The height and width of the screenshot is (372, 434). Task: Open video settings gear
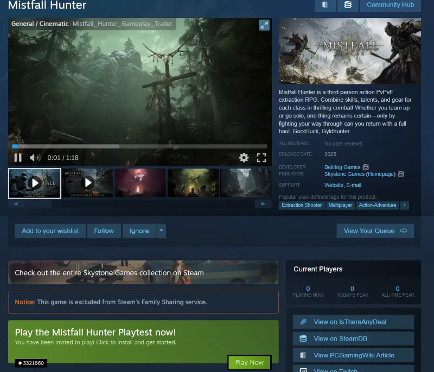(244, 158)
